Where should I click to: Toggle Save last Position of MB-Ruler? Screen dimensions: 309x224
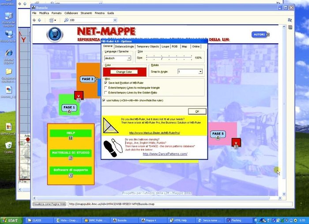point(106,82)
